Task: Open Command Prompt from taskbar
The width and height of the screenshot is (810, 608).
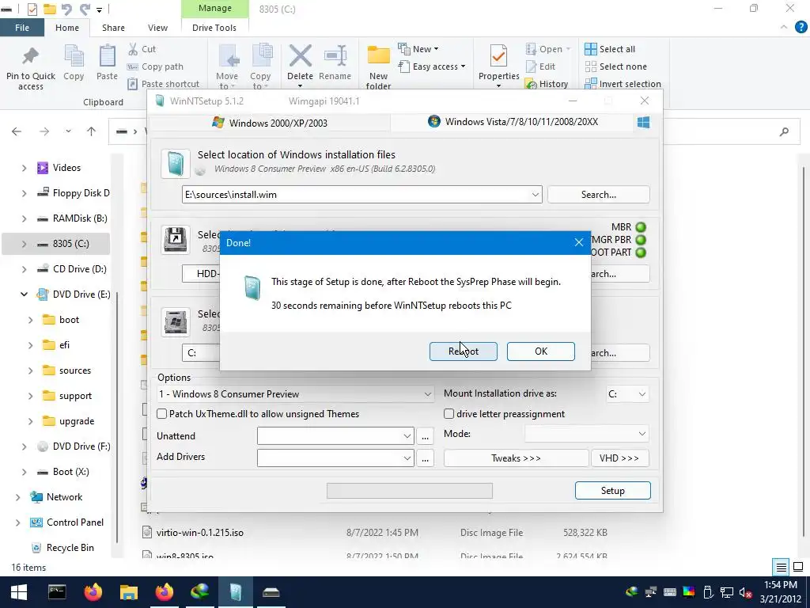Action: pos(57,592)
